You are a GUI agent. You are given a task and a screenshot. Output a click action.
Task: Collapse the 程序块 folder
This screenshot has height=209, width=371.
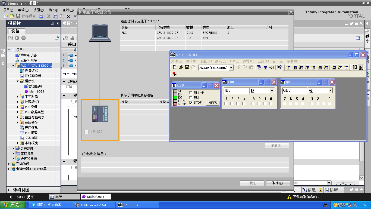tap(18, 81)
